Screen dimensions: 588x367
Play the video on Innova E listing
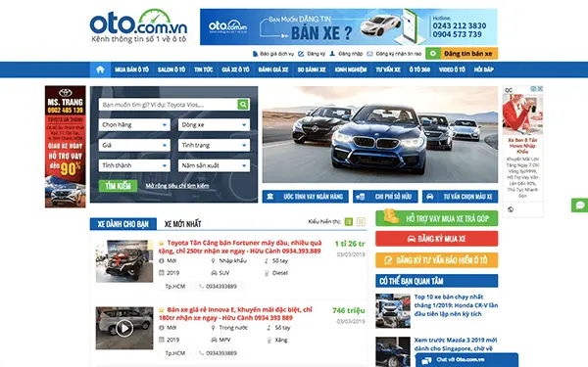[x=124, y=328]
